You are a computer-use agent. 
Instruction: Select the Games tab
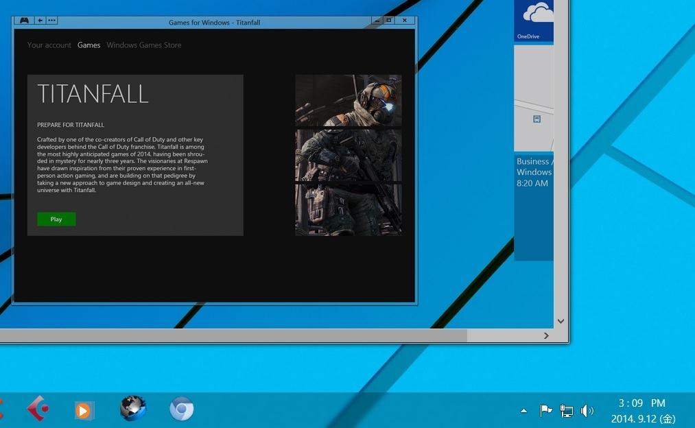pyautogui.click(x=89, y=45)
